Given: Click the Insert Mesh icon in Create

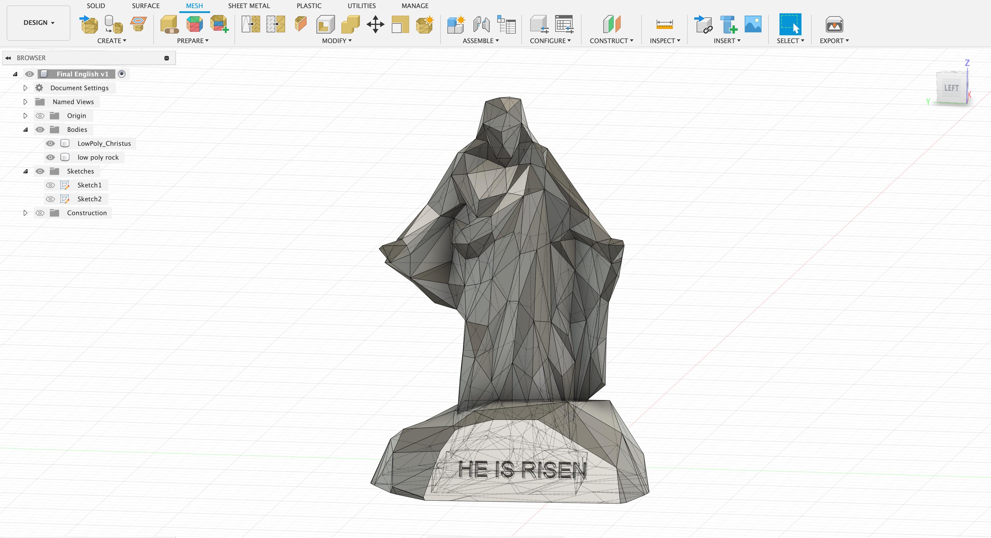Looking at the screenshot, I should [89, 24].
